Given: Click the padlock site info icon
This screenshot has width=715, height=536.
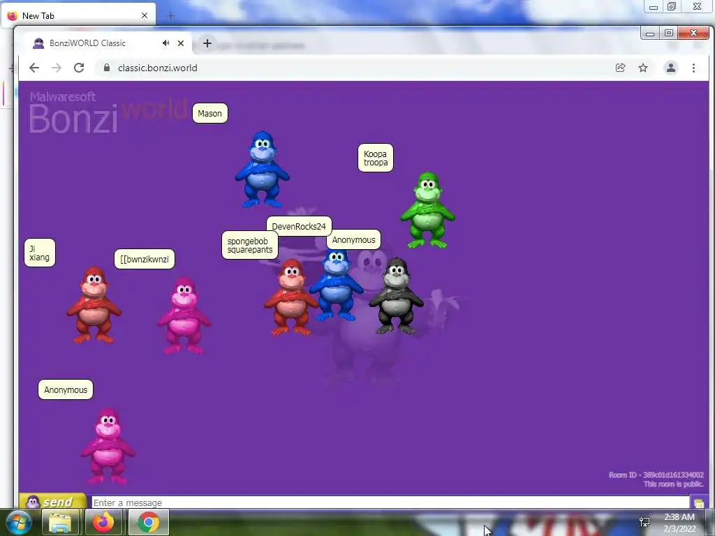Looking at the screenshot, I should click(107, 68).
